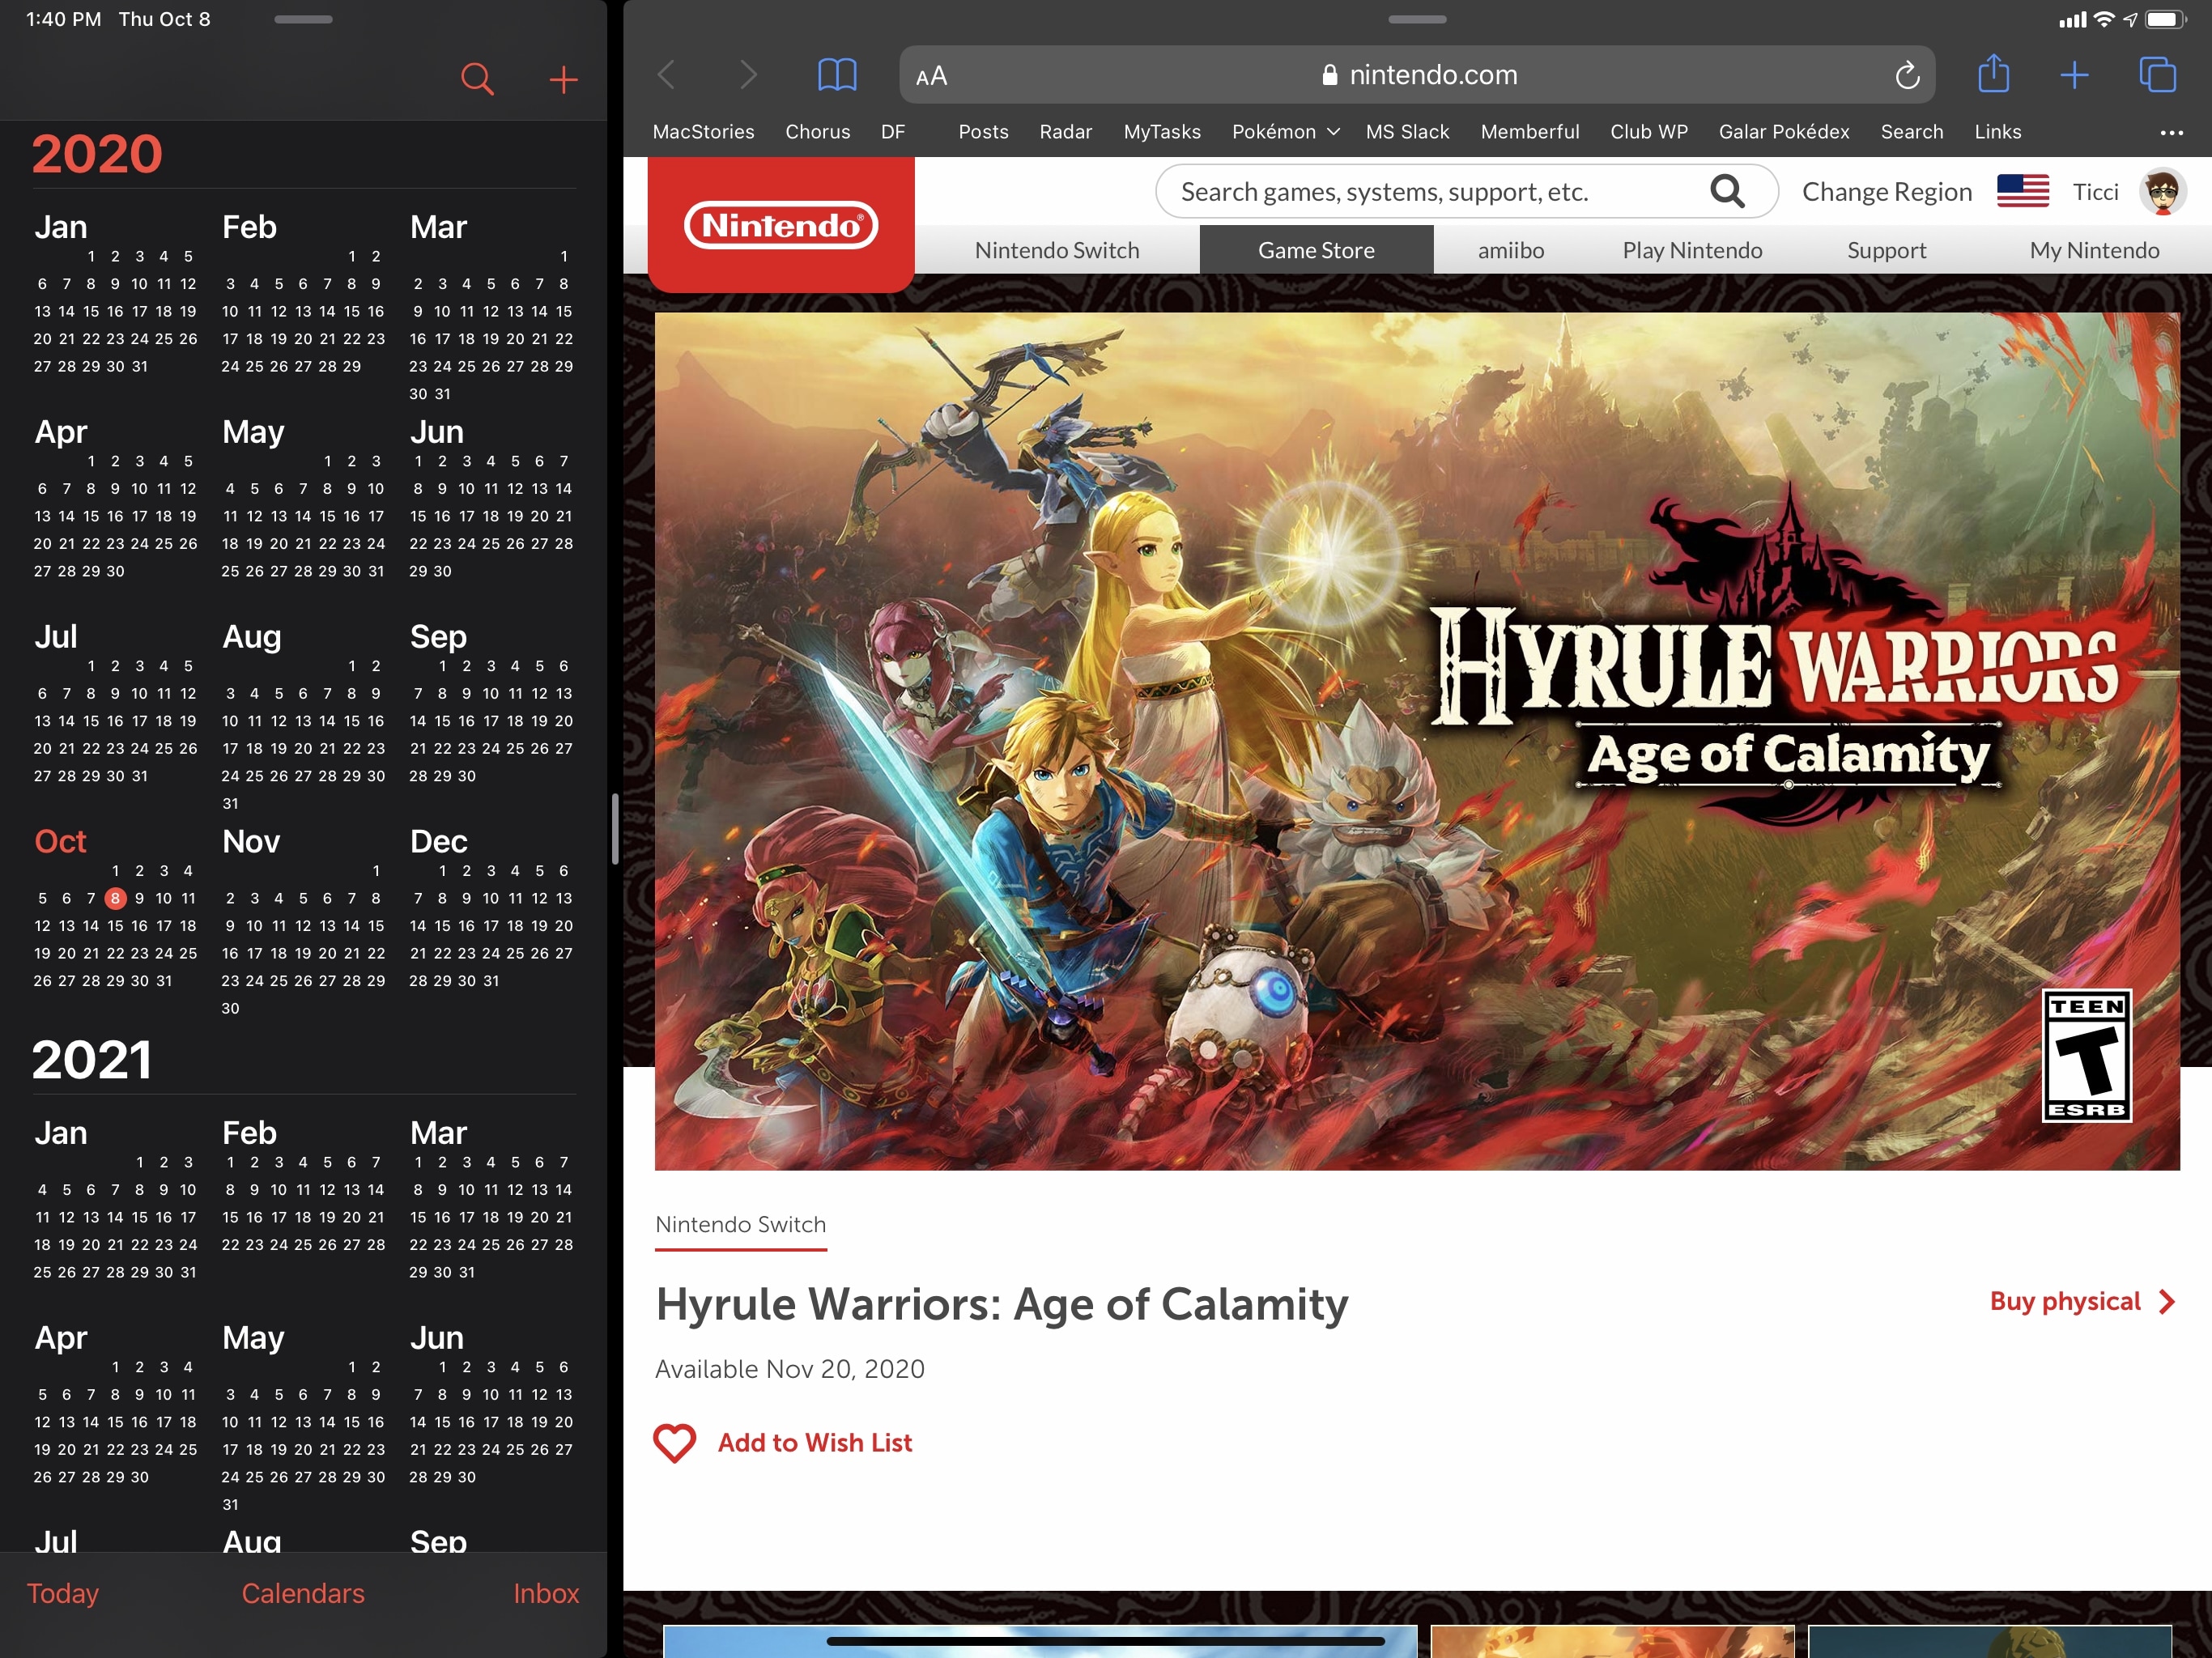Screen dimensions: 2212x1658
Task: Tap the Safari multitasking handle at top
Action: pyautogui.click(x=1417, y=19)
